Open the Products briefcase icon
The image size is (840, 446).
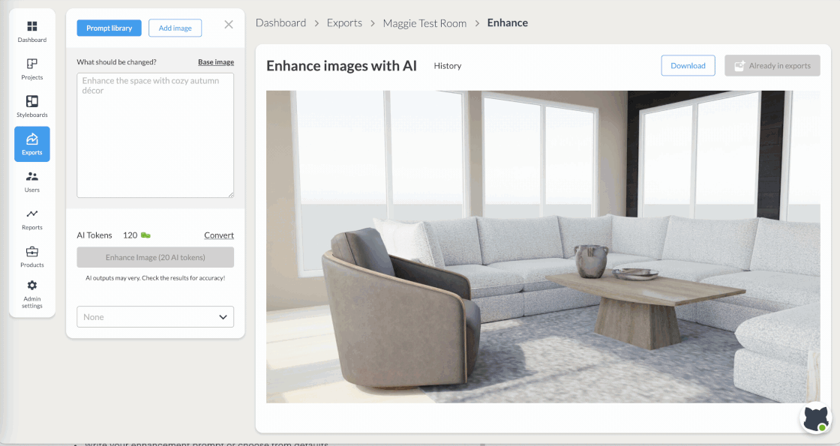(32, 256)
